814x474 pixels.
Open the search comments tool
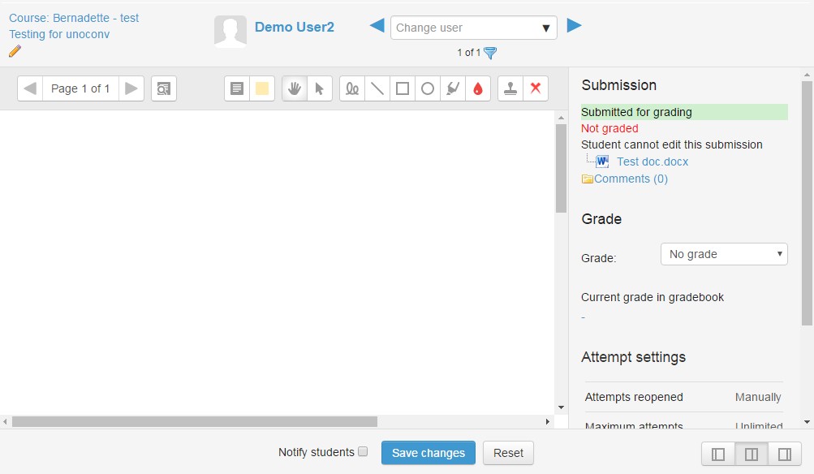click(x=164, y=88)
